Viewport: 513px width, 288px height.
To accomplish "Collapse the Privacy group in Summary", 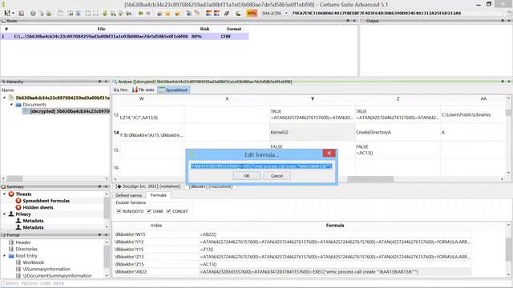I will coord(4,214).
